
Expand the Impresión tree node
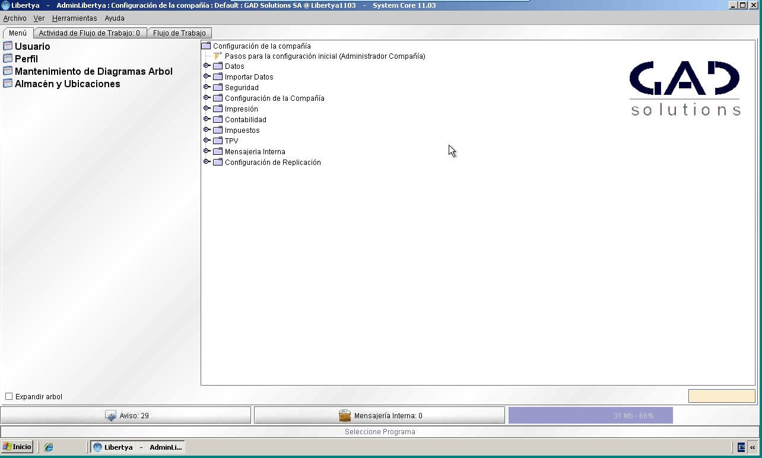207,109
